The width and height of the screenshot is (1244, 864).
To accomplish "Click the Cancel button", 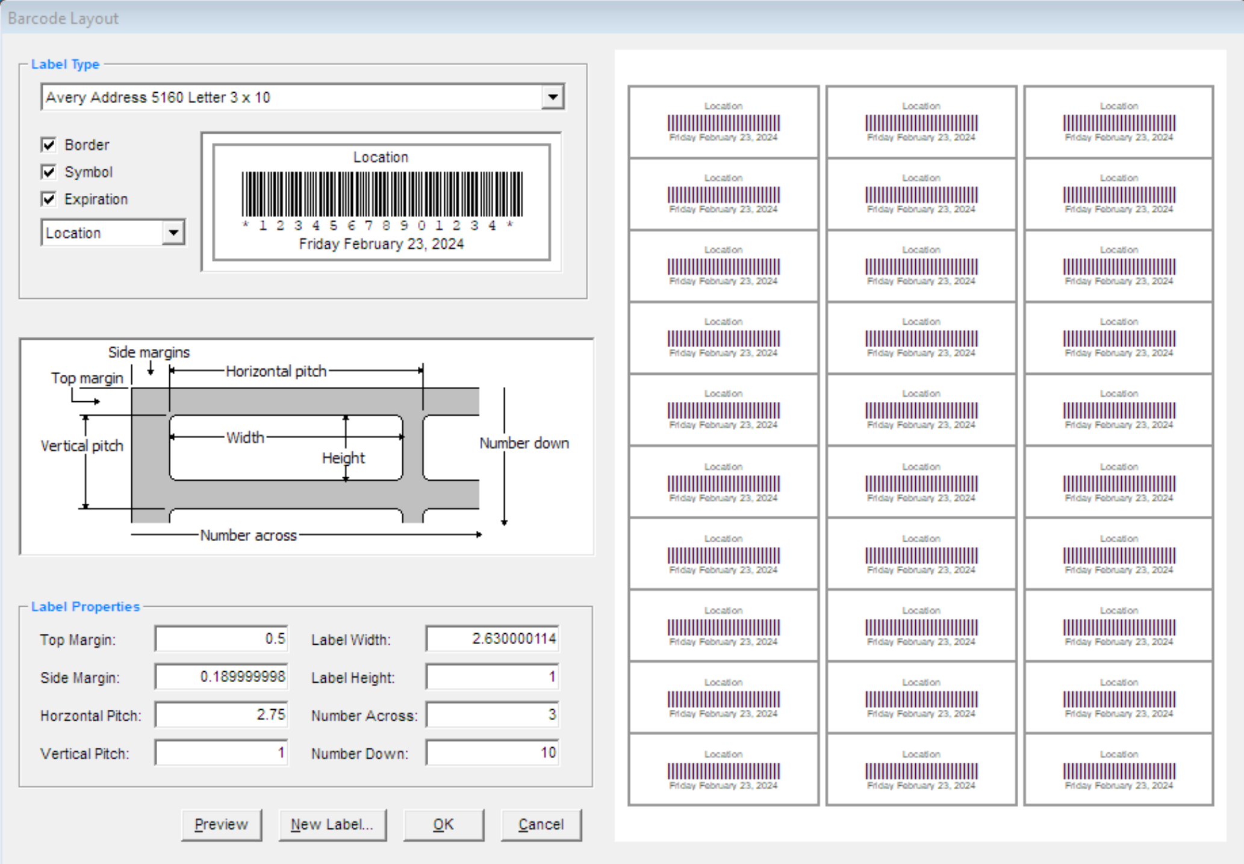I will coord(541,825).
